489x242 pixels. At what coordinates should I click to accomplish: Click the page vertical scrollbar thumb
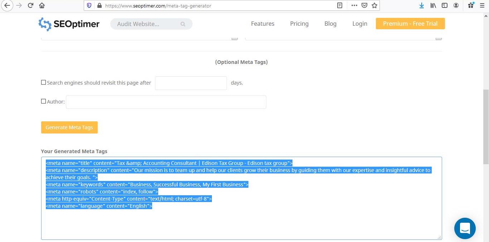[486, 127]
